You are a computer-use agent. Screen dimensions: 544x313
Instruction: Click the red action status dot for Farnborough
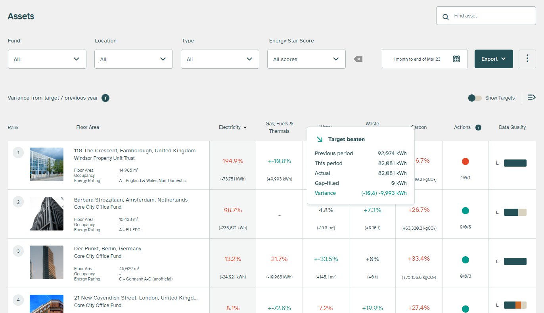click(x=465, y=161)
